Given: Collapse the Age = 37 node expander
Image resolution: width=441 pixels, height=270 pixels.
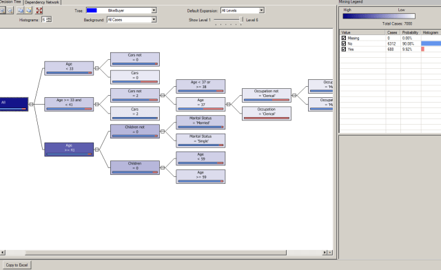Looking at the screenshot, I should coord(228,104).
